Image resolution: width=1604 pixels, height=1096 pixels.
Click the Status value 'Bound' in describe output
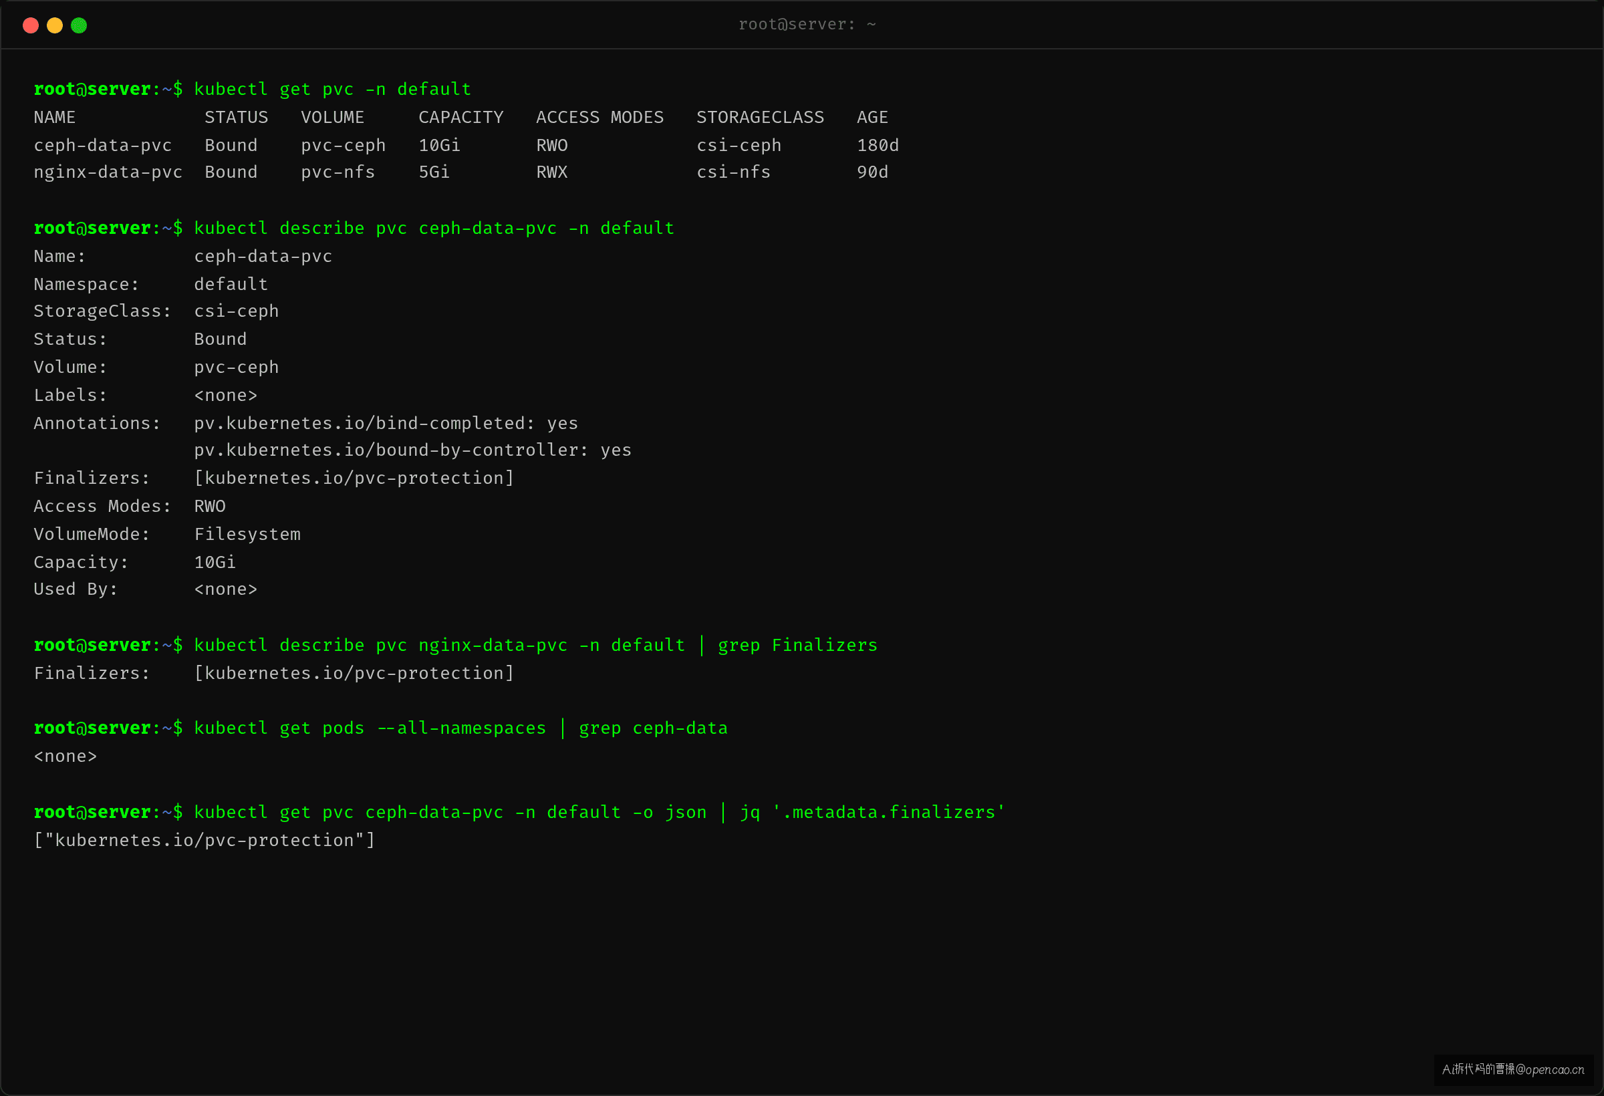tap(220, 339)
